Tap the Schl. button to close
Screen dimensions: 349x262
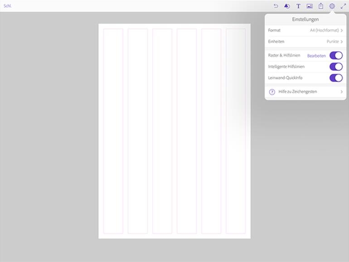pos(7,6)
